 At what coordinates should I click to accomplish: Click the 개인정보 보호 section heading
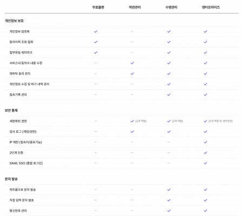pyautogui.click(x=14, y=21)
